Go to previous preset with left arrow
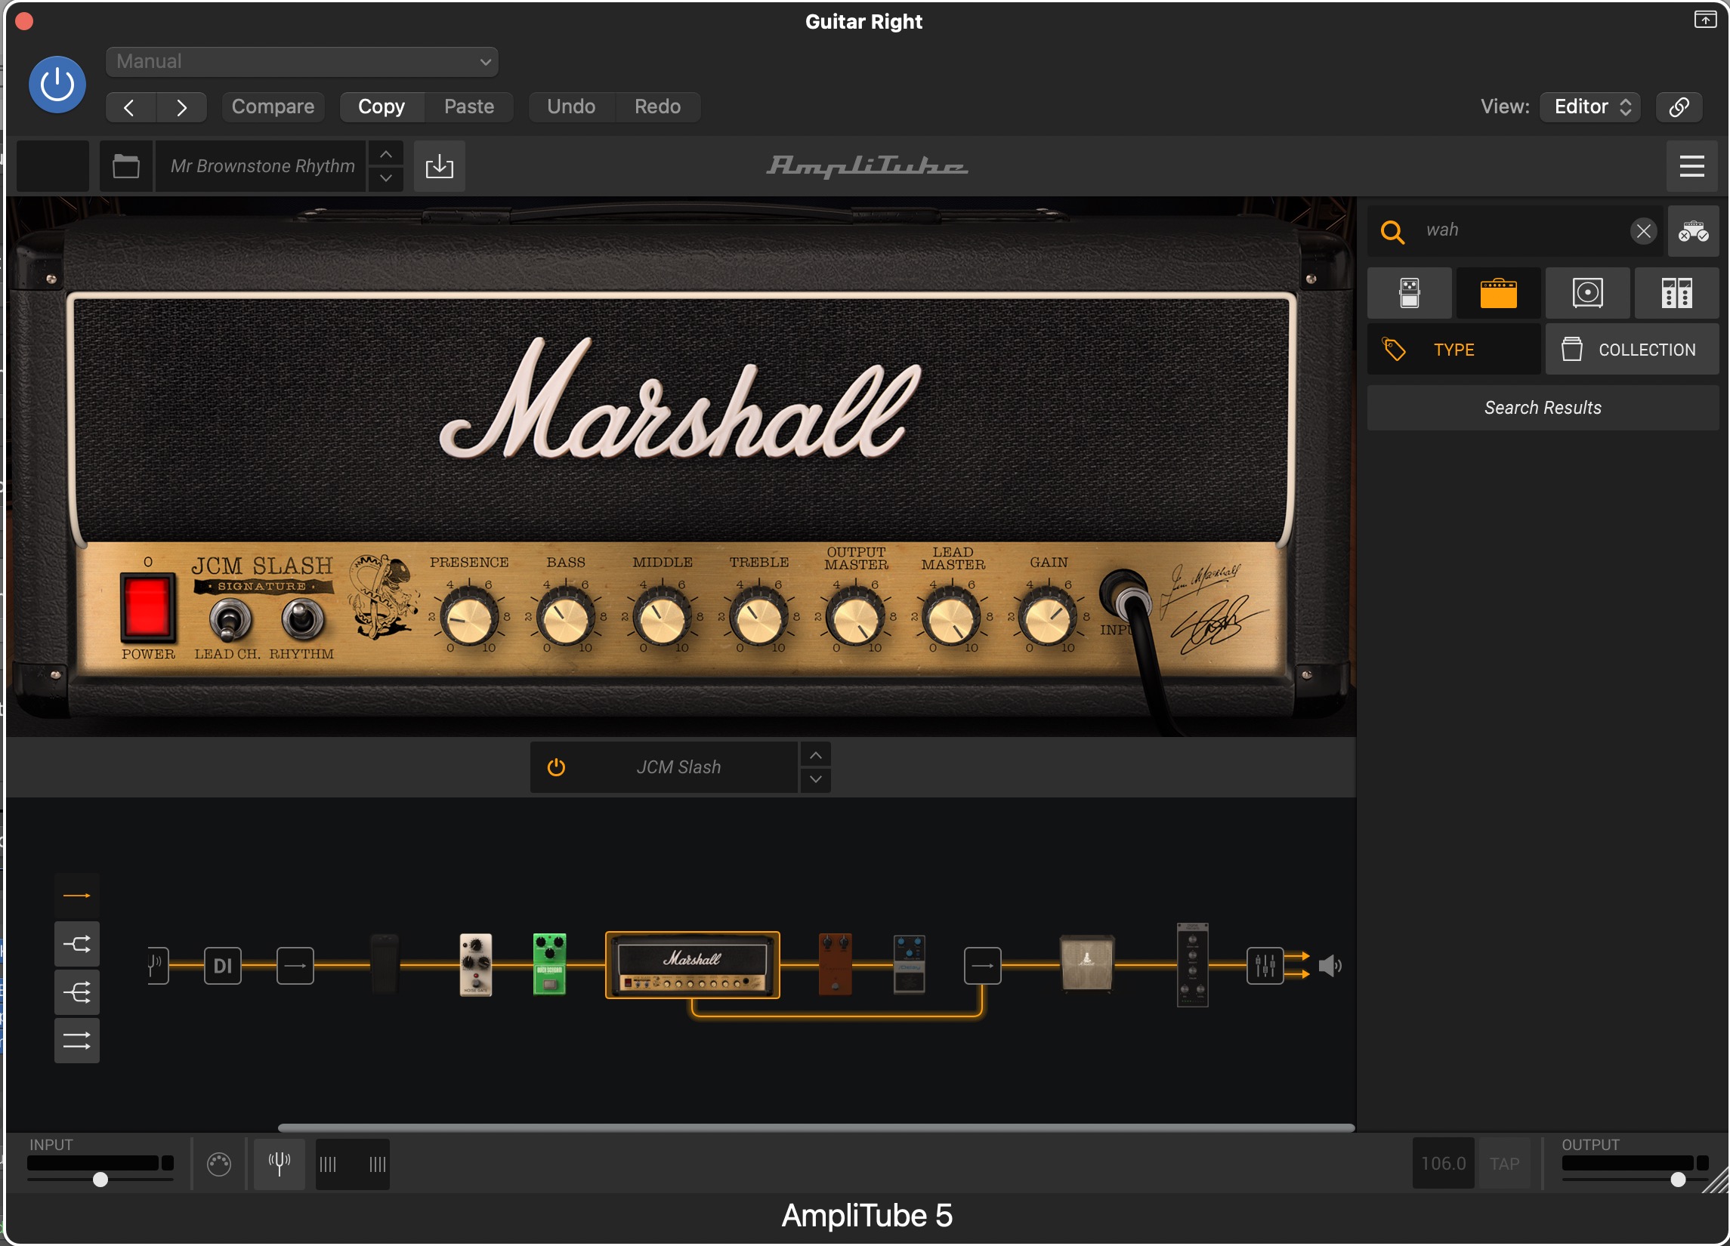This screenshot has height=1246, width=1730. [x=131, y=106]
